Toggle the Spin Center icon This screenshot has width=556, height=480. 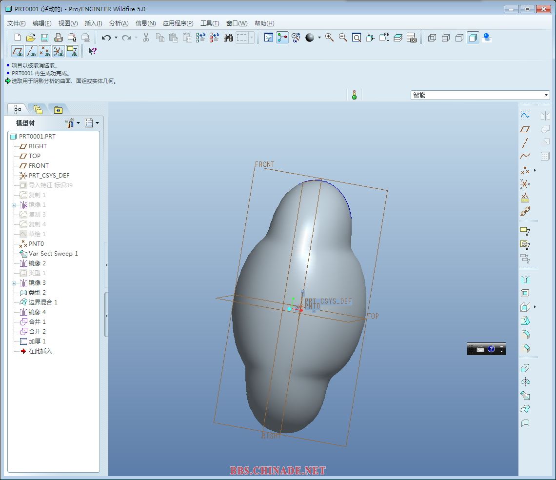[x=282, y=38]
